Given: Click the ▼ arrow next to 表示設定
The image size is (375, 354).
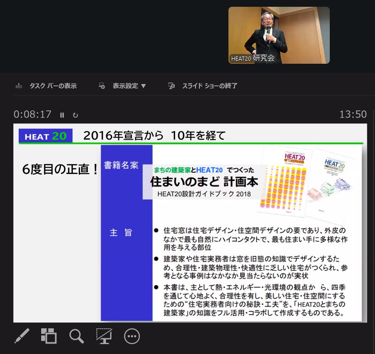Looking at the screenshot, I should pyautogui.click(x=143, y=86).
